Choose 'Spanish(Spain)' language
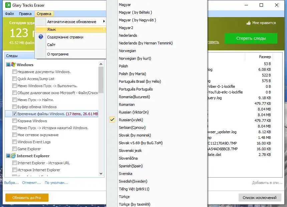 [x=131, y=166]
